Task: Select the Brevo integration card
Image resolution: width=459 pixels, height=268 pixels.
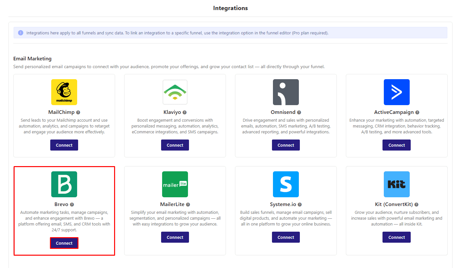Action: (x=64, y=210)
